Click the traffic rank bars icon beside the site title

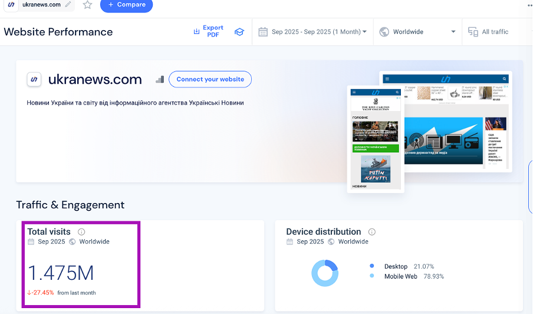[159, 80]
